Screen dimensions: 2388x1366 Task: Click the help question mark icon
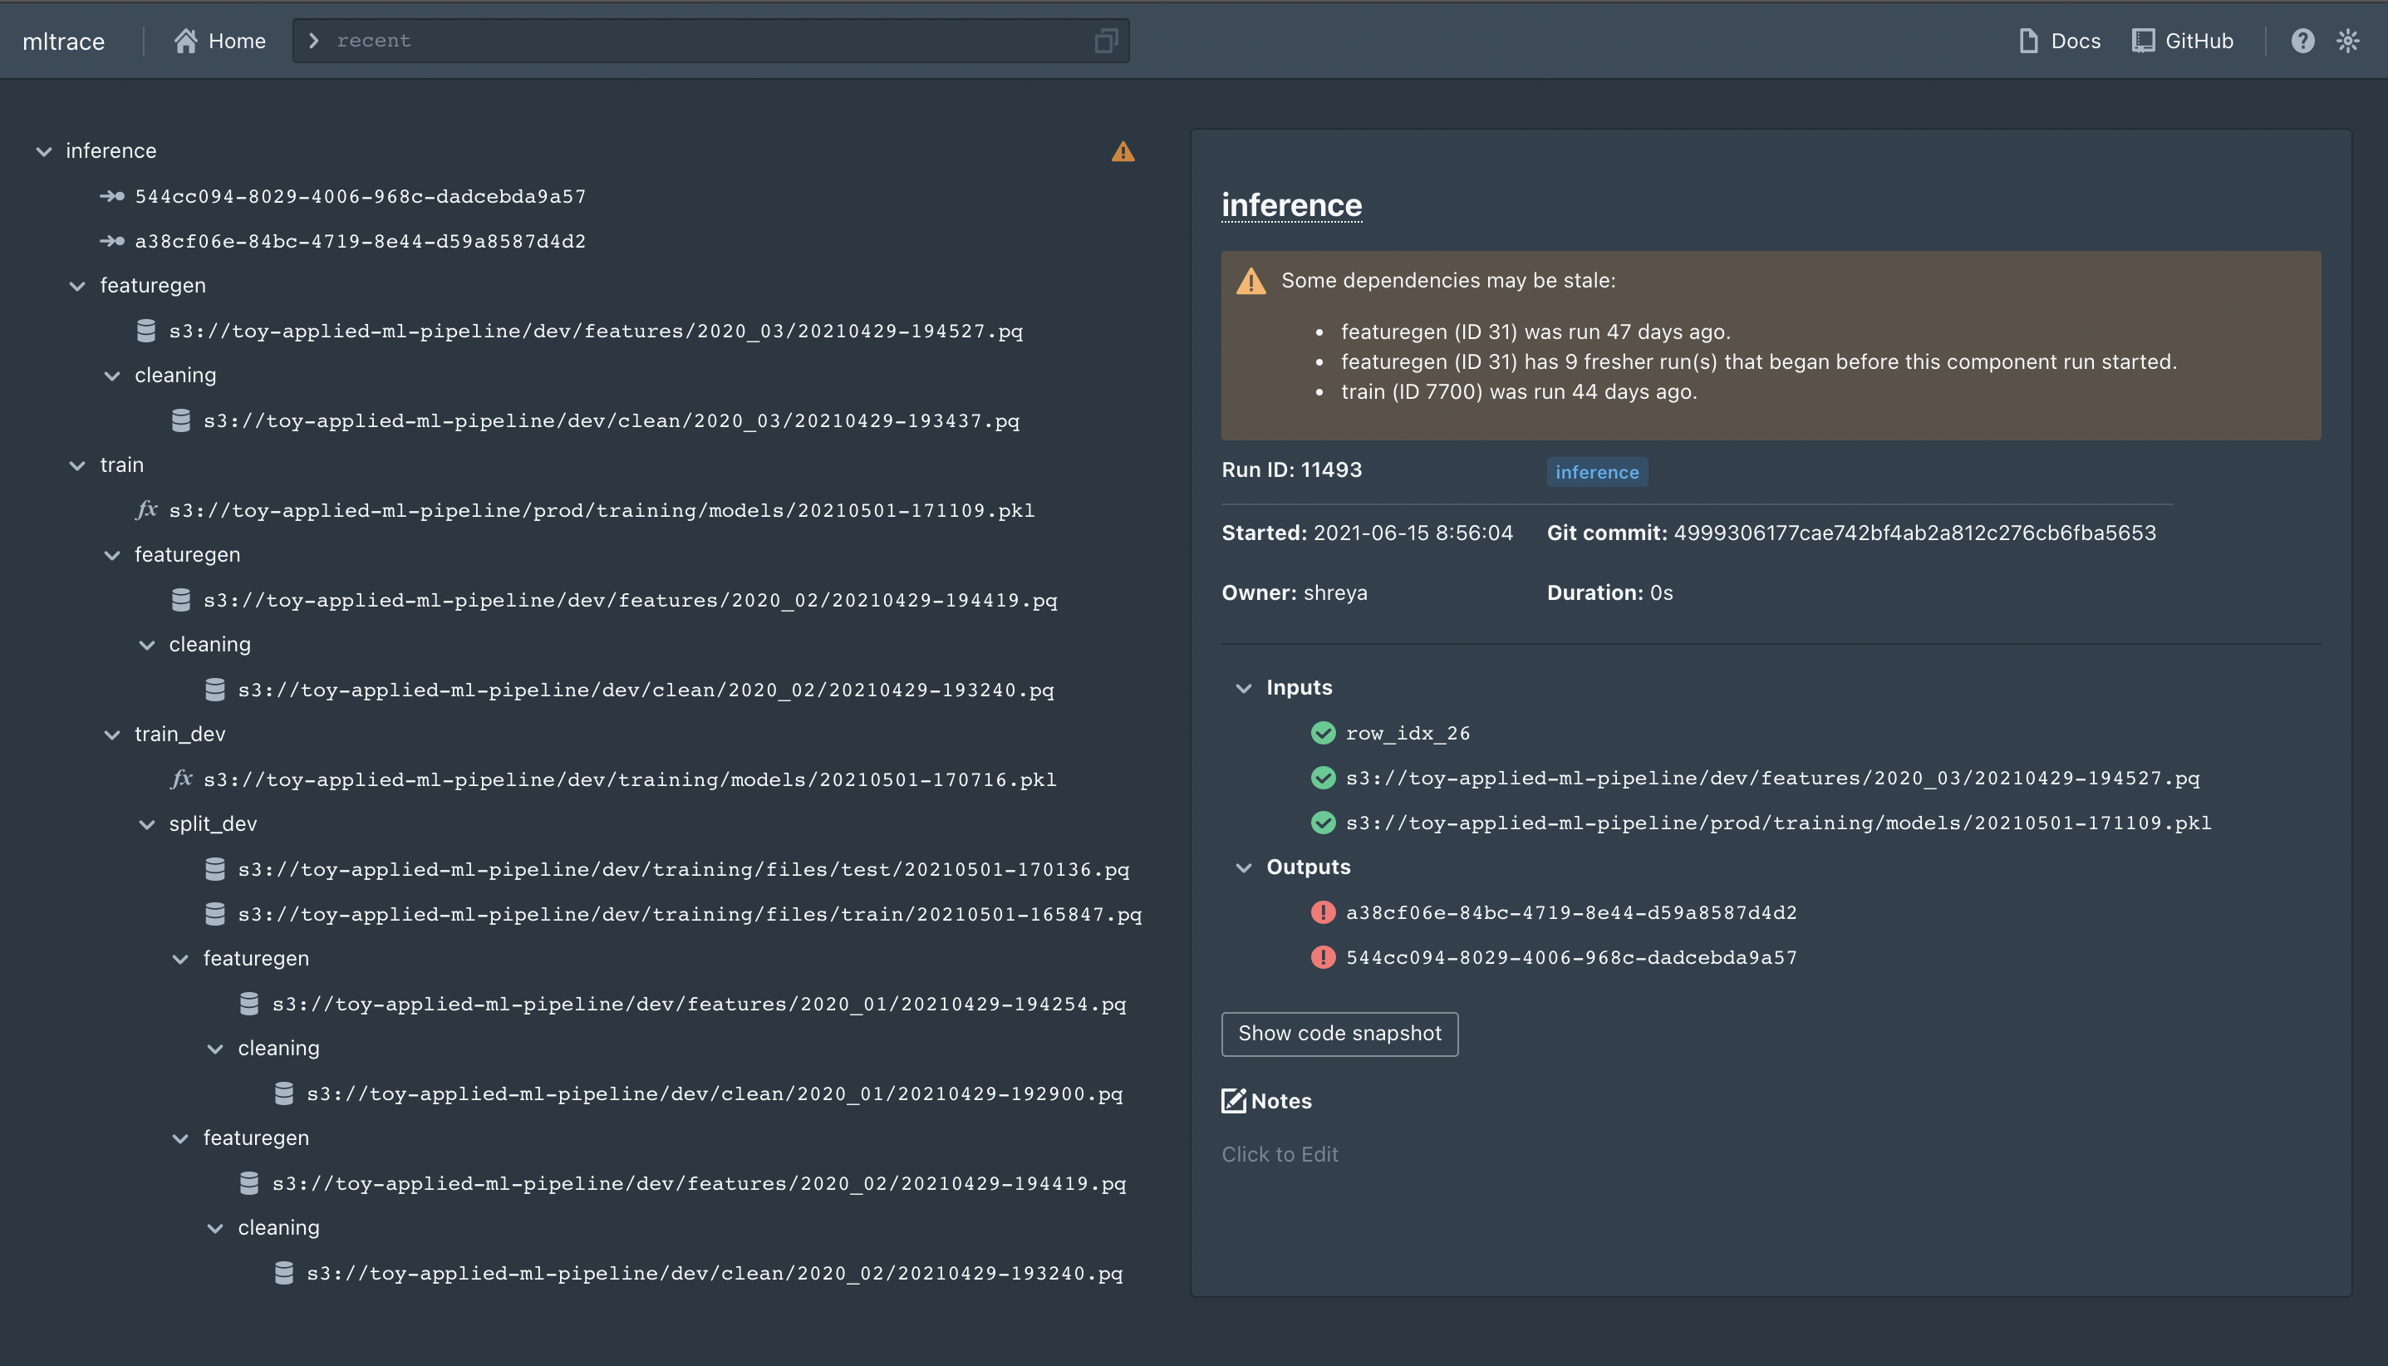click(2302, 41)
